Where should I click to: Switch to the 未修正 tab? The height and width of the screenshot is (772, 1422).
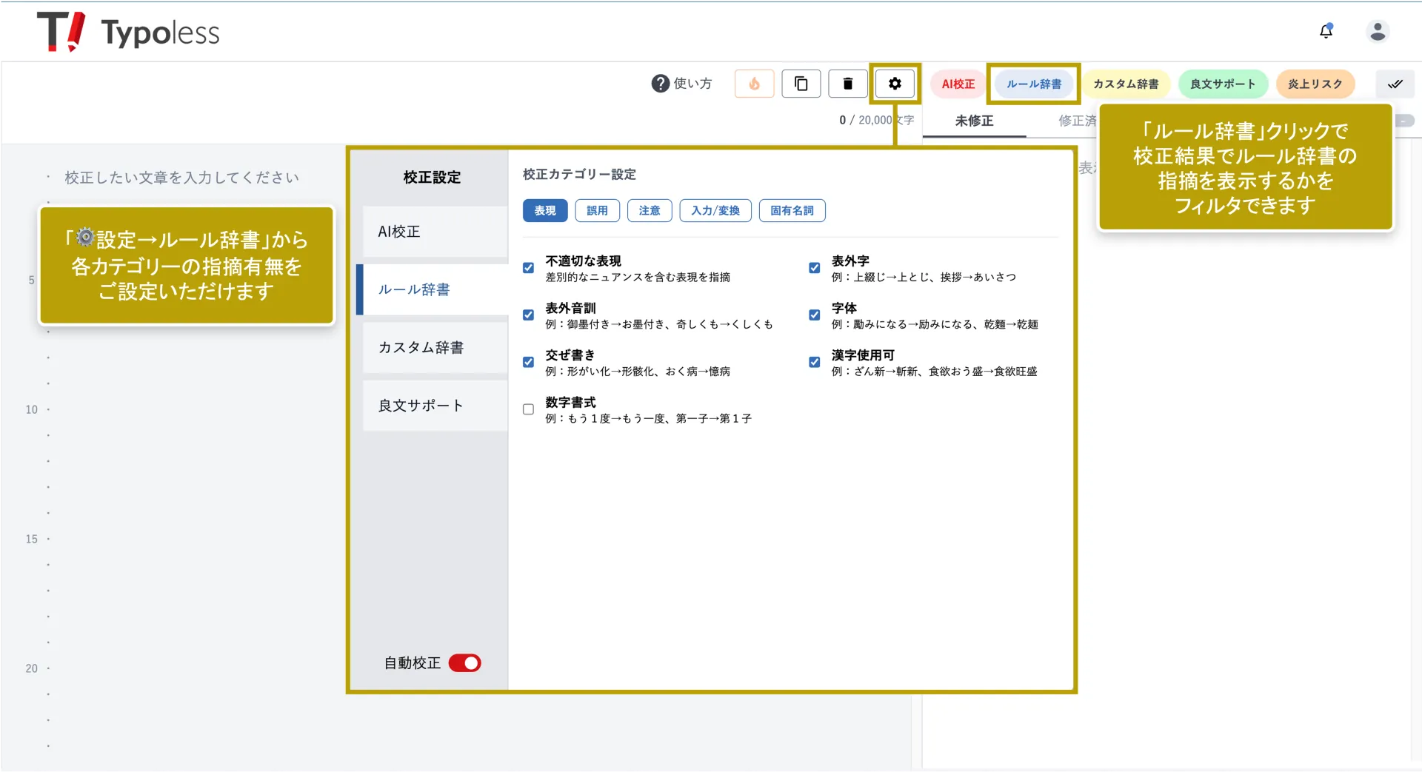(974, 121)
